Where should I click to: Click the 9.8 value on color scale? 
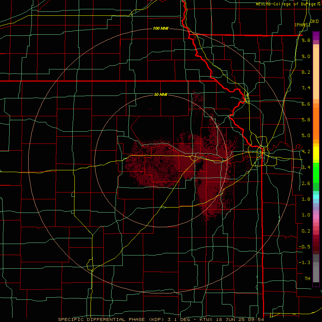pyautogui.click(x=306, y=40)
